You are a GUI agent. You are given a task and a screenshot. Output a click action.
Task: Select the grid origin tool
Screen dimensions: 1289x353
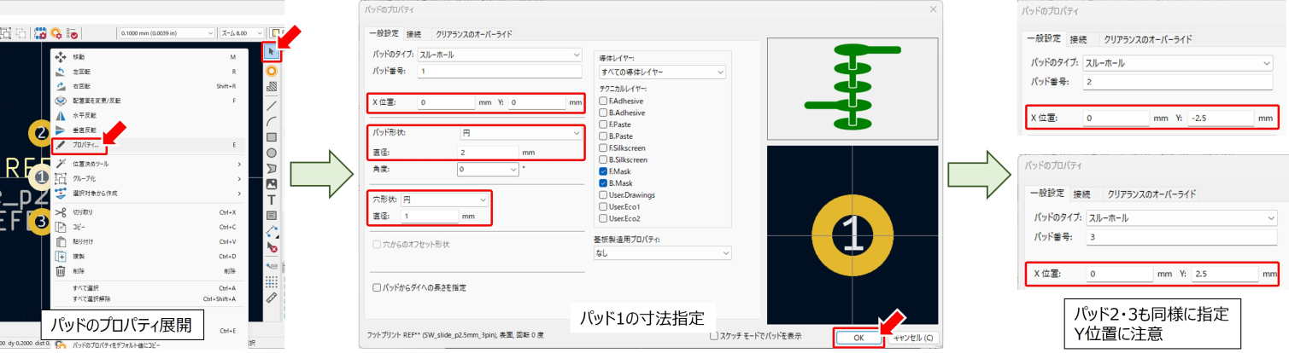272,281
